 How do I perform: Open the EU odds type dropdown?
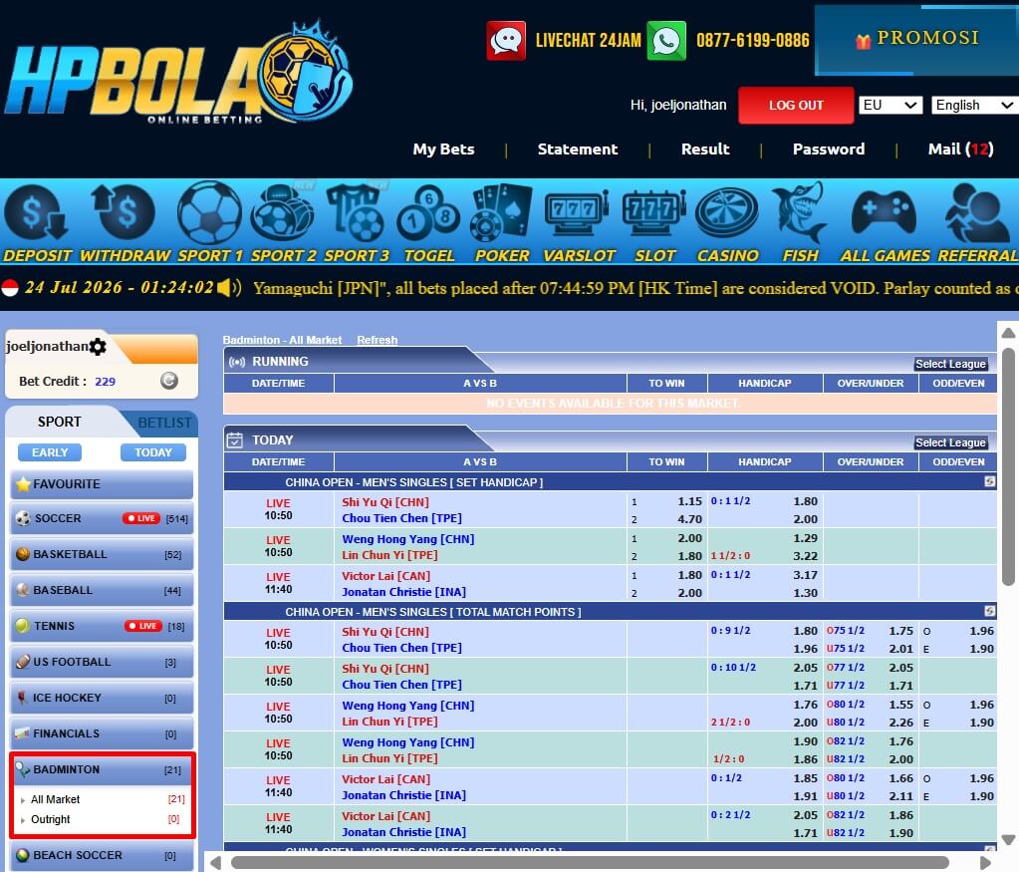pos(891,106)
